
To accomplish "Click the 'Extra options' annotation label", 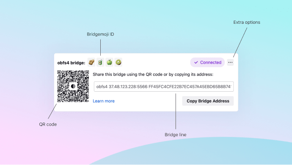I will [247, 22].
